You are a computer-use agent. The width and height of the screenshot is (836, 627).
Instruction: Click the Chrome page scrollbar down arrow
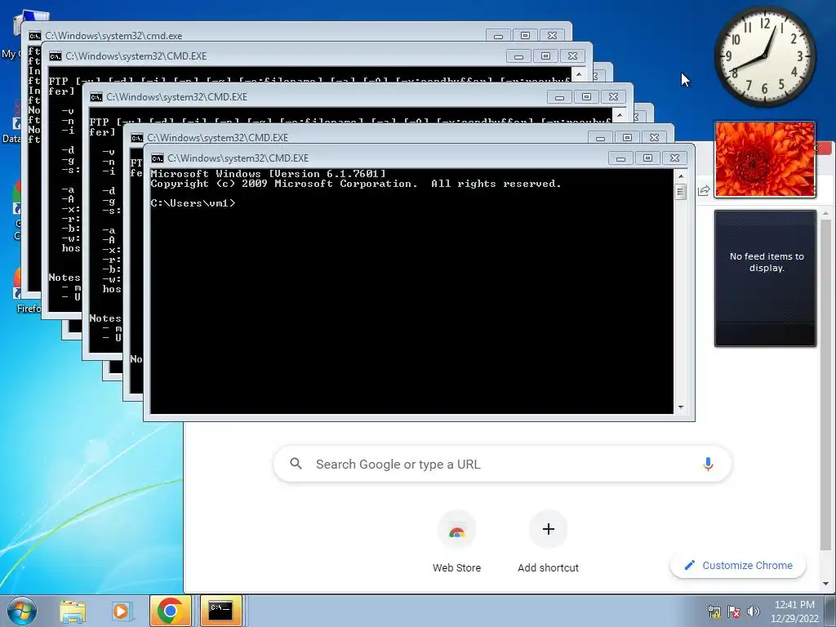(825, 584)
